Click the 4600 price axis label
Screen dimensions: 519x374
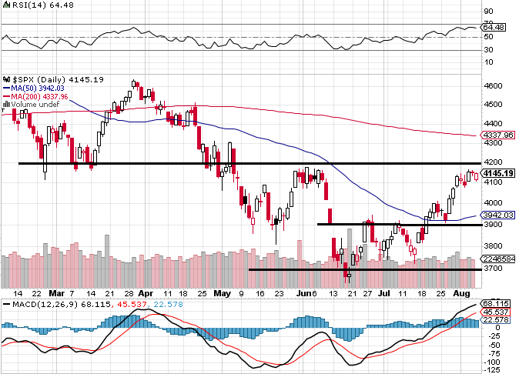click(493, 86)
